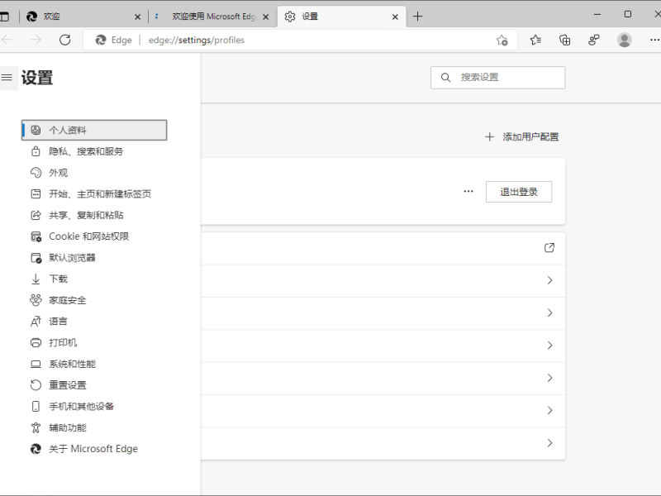
Task: Open the external link icon in first row
Action: [x=549, y=247]
